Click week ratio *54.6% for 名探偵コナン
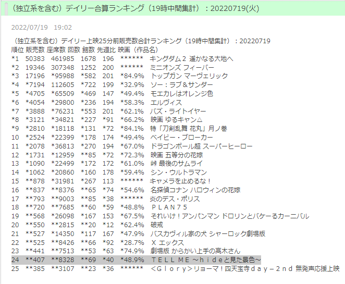Viewport: 345px width, 284px height. coord(132,190)
